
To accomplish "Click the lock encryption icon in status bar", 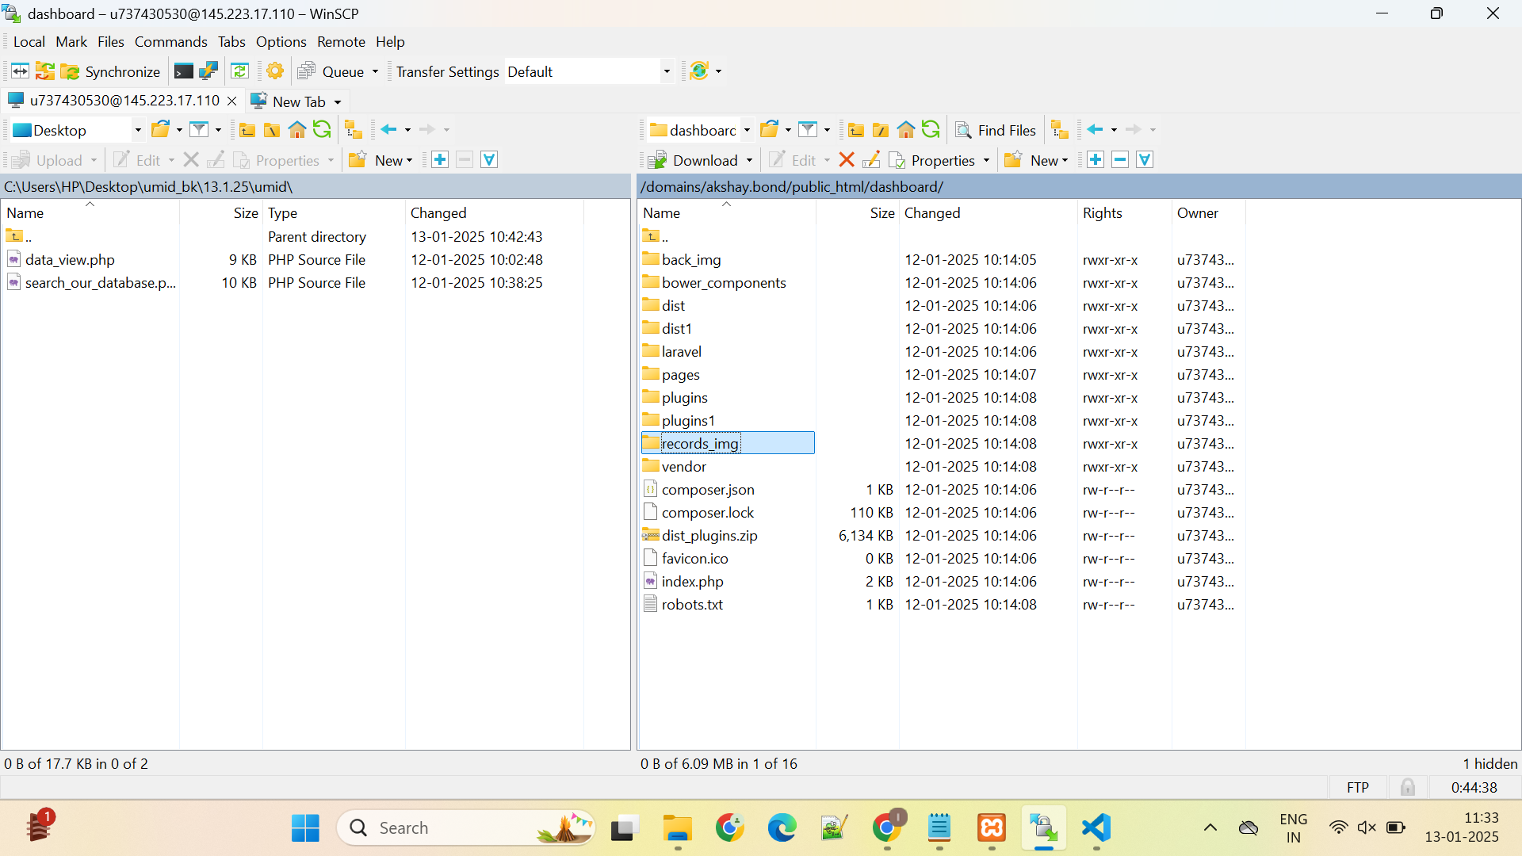I will [1408, 787].
